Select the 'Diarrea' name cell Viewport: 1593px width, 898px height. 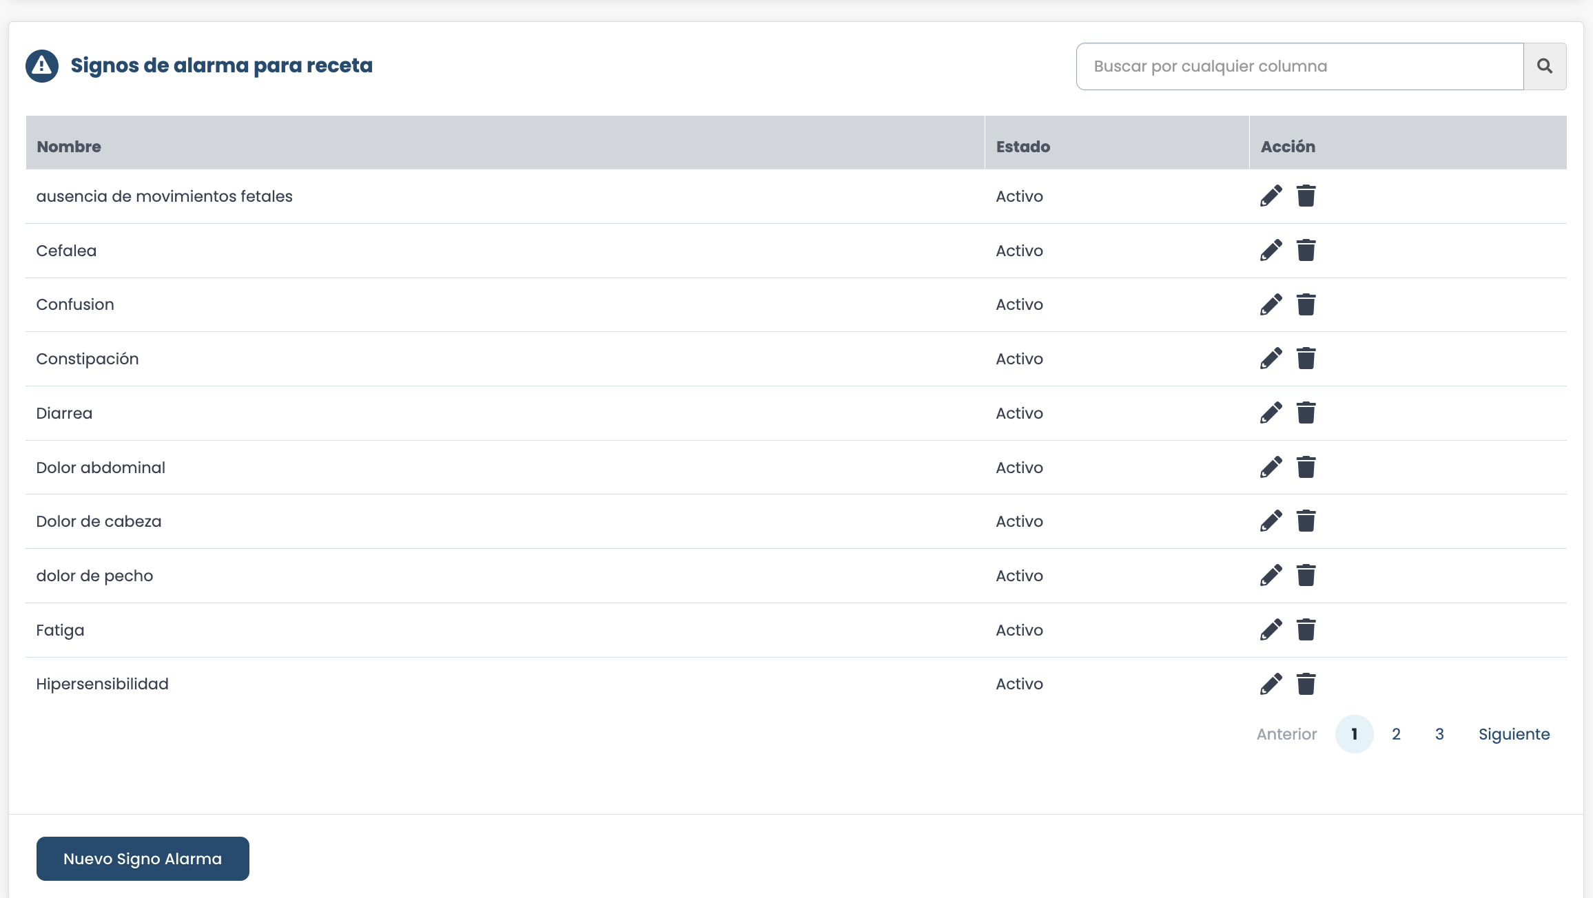pyautogui.click(x=505, y=413)
